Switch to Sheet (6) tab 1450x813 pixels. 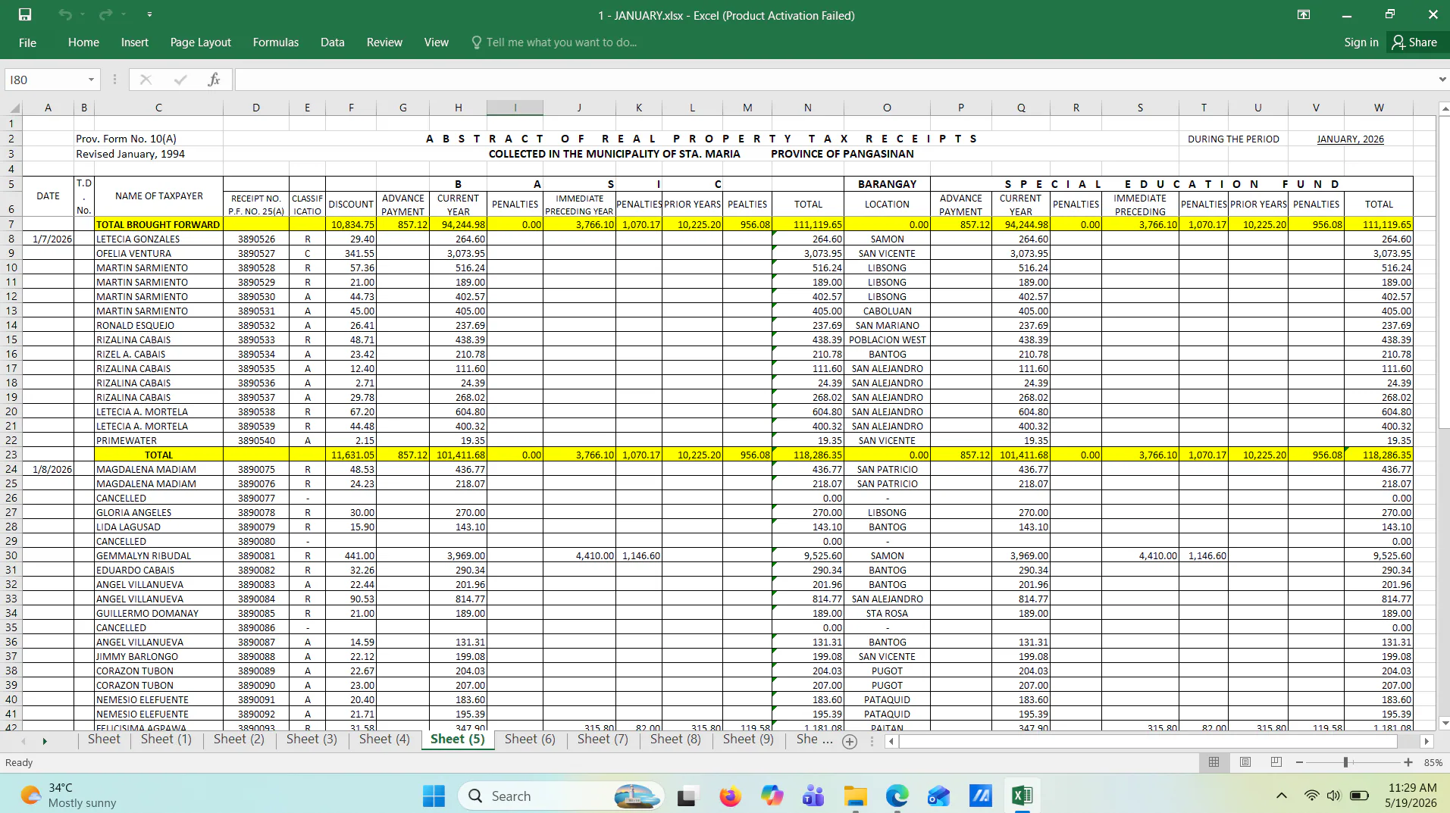530,740
